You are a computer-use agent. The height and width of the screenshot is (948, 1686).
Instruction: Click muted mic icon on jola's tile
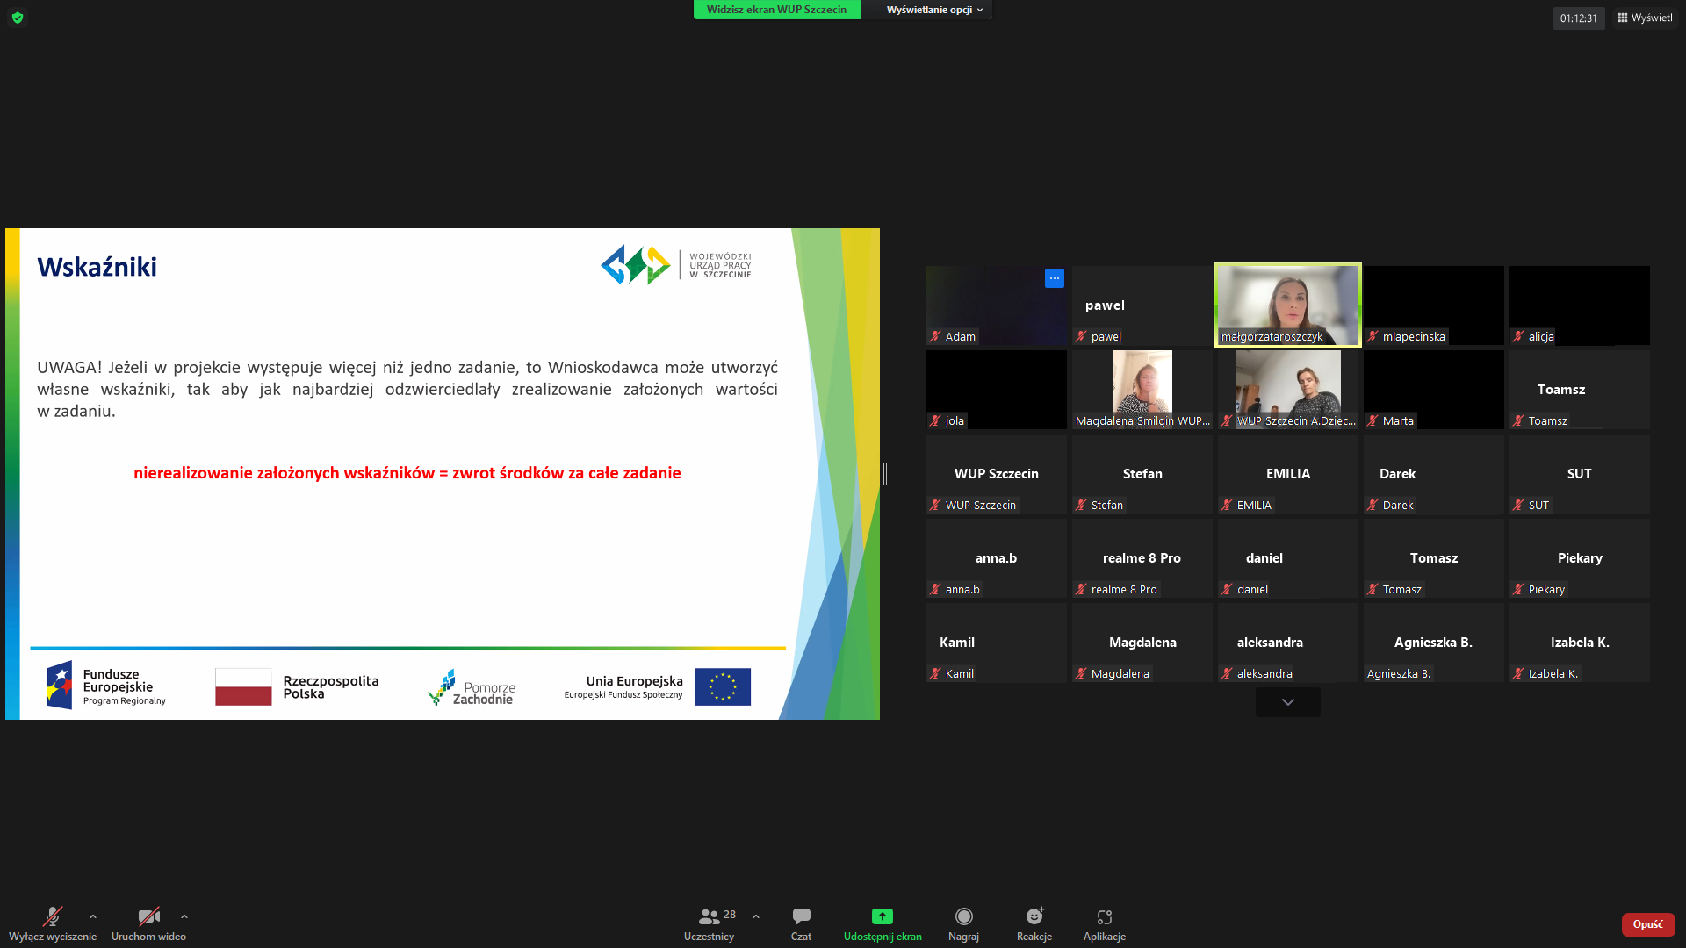936,421
